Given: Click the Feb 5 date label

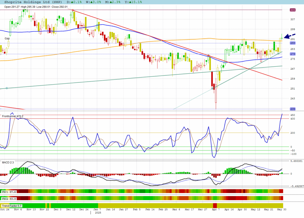Looking at the screenshot, I should pos(137,209).
